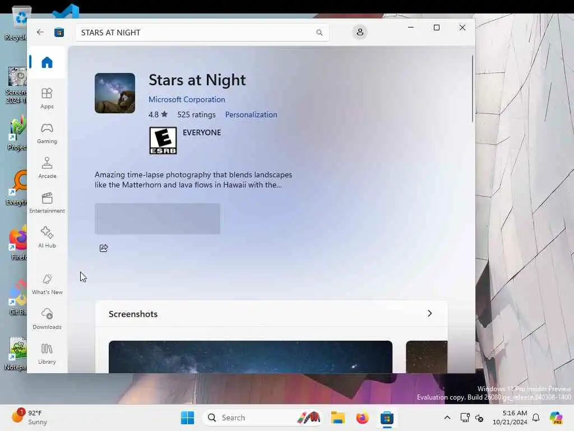Click the display network tray icon

coord(465,418)
